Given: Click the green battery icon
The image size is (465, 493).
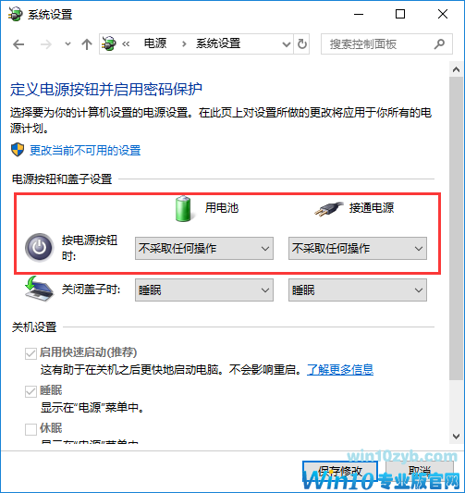Looking at the screenshot, I should tap(183, 208).
